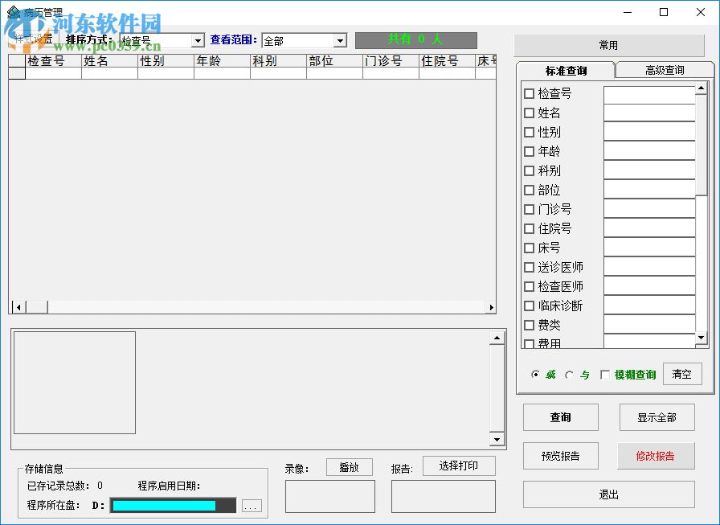Tick the 住院号 checkbox

coord(529,229)
